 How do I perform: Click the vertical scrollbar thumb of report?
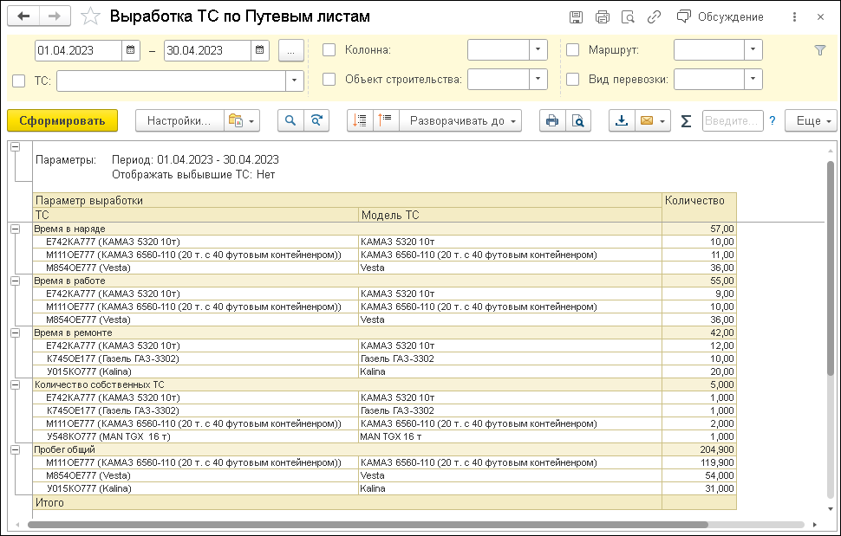(831, 268)
